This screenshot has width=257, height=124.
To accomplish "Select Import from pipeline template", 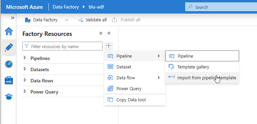I will [202, 78].
